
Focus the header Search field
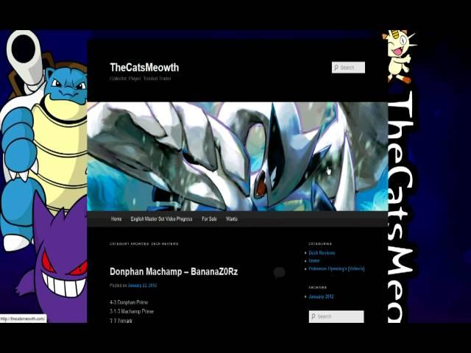[x=348, y=67]
